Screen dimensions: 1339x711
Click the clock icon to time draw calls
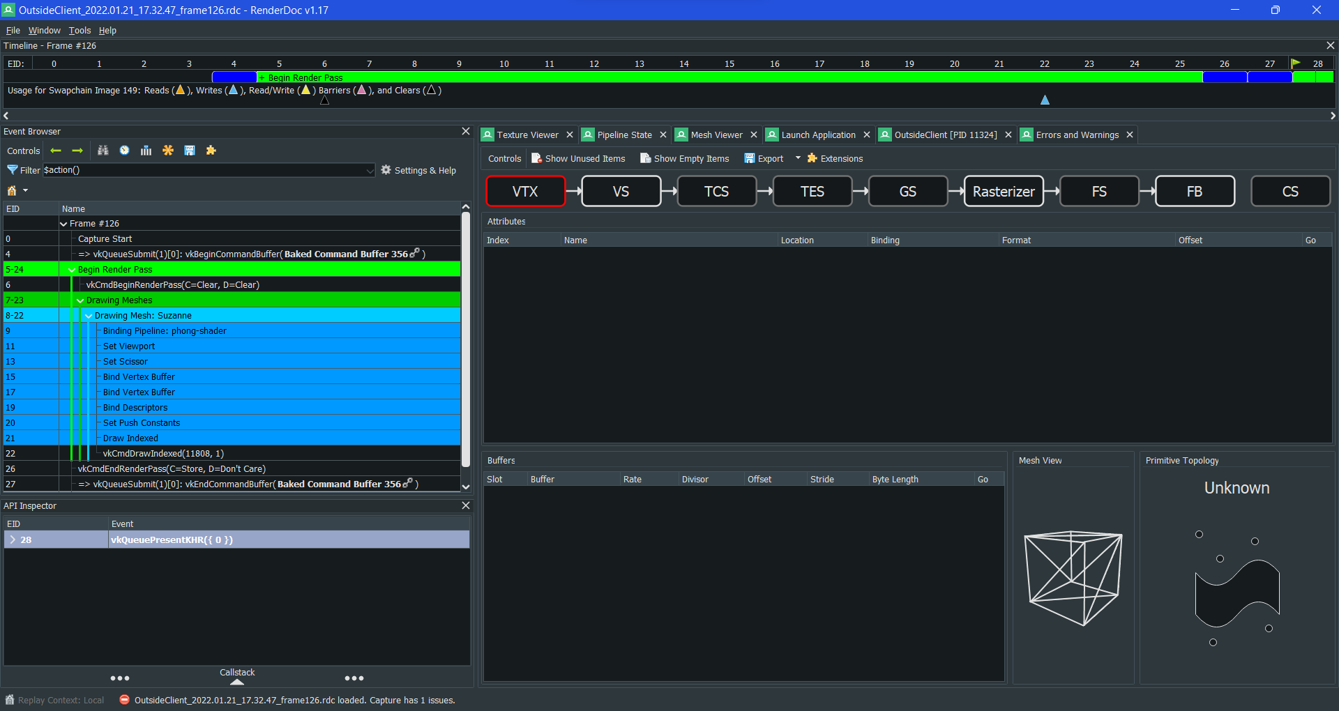coord(124,150)
